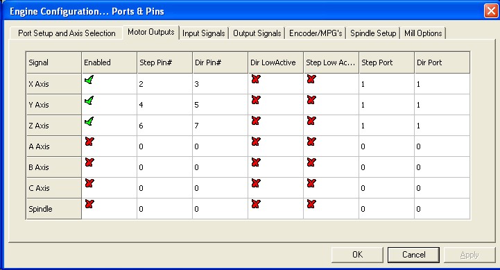500x270 pixels.
Task: Enable the Spindle motor output
Action: tap(89, 204)
